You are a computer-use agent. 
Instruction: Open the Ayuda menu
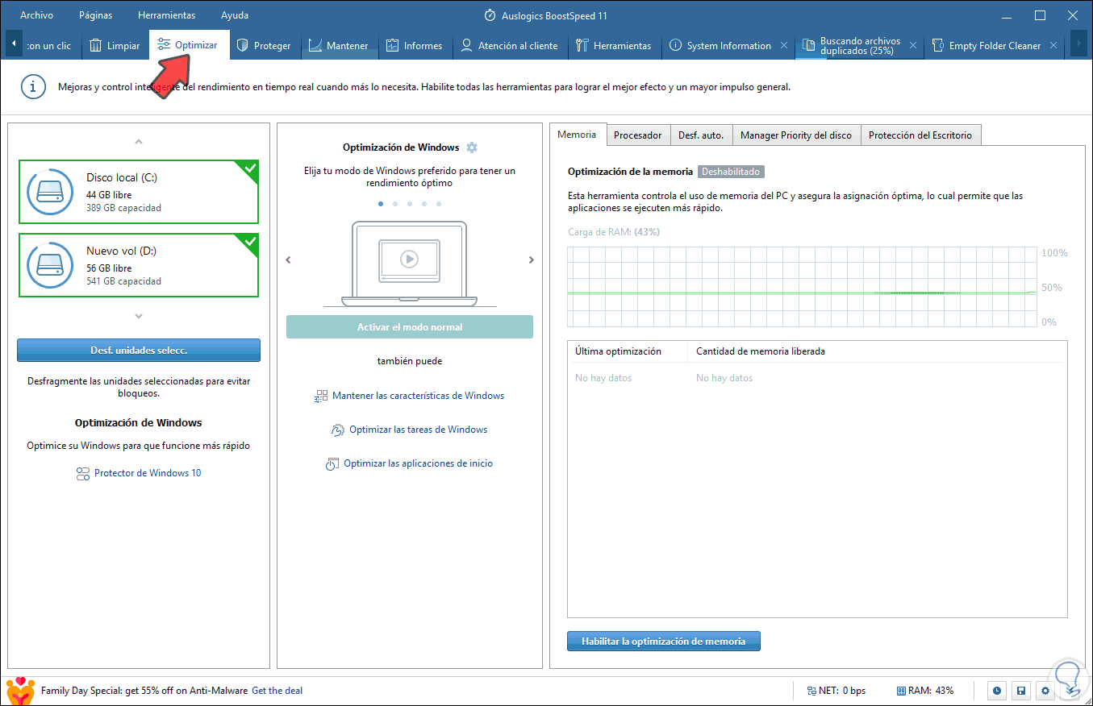tap(235, 15)
